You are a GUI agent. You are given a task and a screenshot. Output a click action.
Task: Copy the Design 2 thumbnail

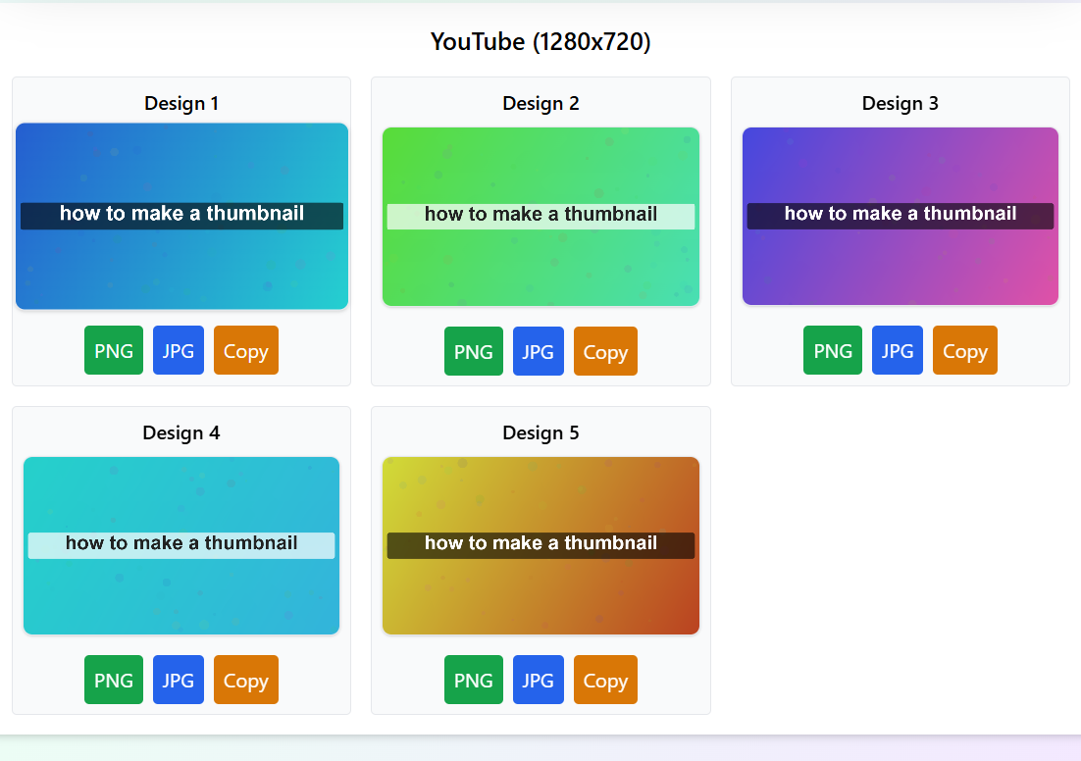605,351
